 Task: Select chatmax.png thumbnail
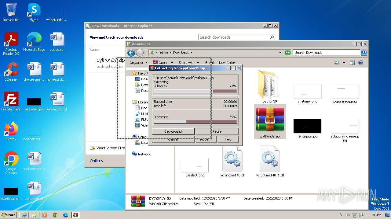point(307,94)
